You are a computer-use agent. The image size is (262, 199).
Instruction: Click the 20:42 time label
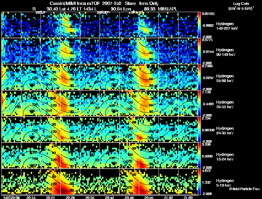pos(109,197)
